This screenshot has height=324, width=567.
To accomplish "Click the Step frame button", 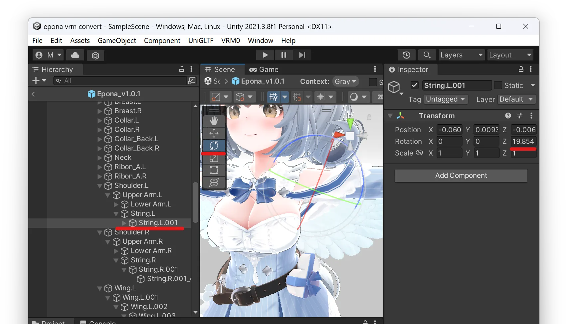I will coord(302,55).
